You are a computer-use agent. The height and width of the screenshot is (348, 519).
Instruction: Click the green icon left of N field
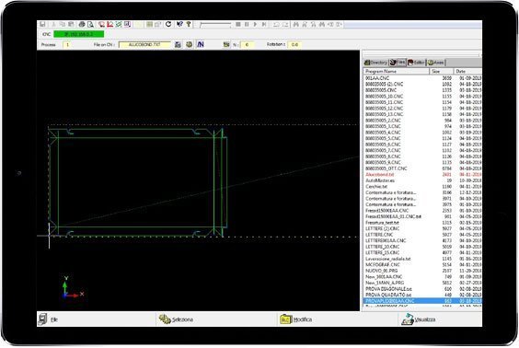pyautogui.click(x=226, y=44)
